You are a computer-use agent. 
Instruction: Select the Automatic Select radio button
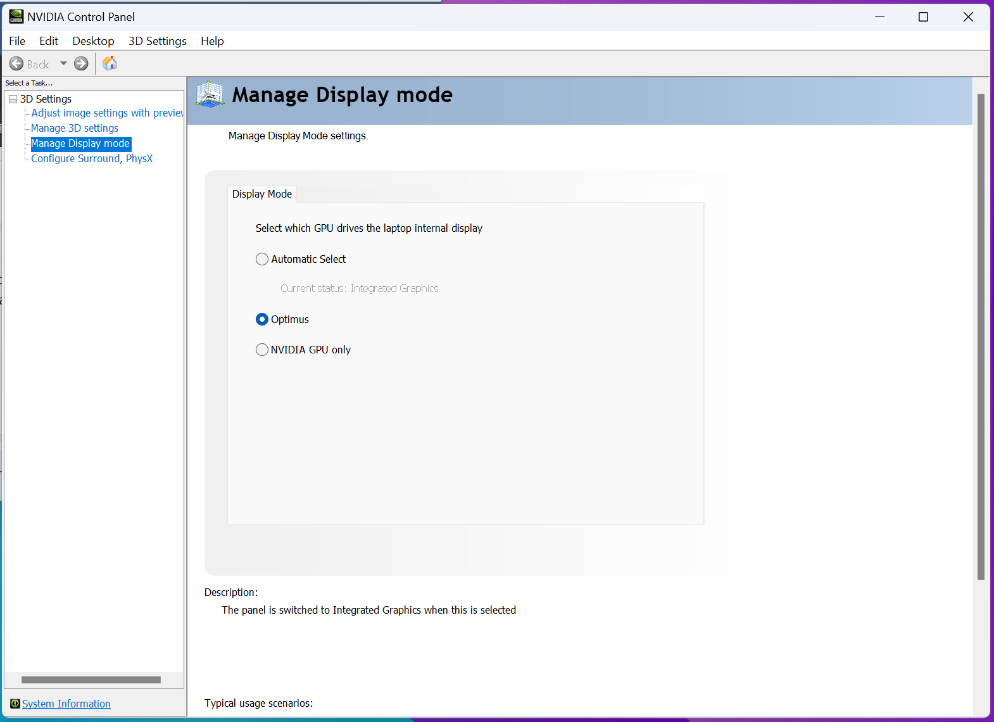coord(262,259)
